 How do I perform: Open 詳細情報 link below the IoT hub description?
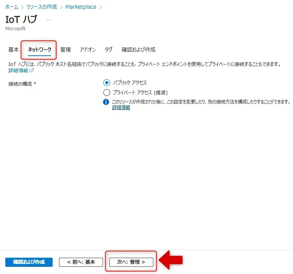[18, 70]
